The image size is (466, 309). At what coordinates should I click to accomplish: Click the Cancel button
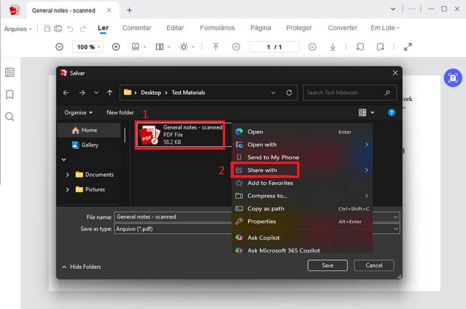coord(374,265)
